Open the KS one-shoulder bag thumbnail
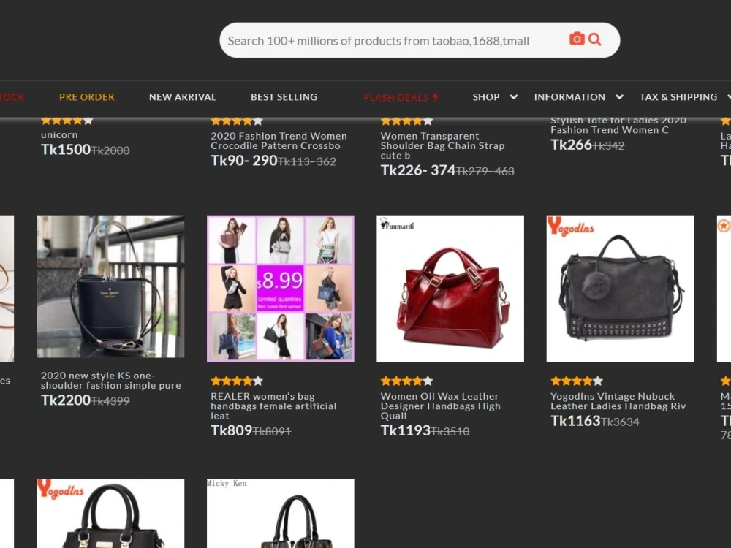Viewport: 731px width, 548px height. coord(111,286)
